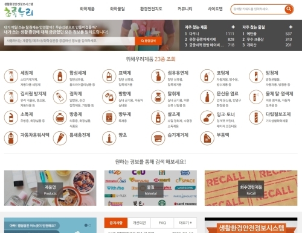Open the 틈새충진제 tube icon
The image size is (302, 233).
pyautogui.click(x=60, y=138)
